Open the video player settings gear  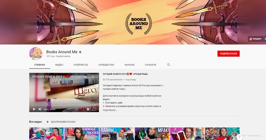tap(88, 109)
